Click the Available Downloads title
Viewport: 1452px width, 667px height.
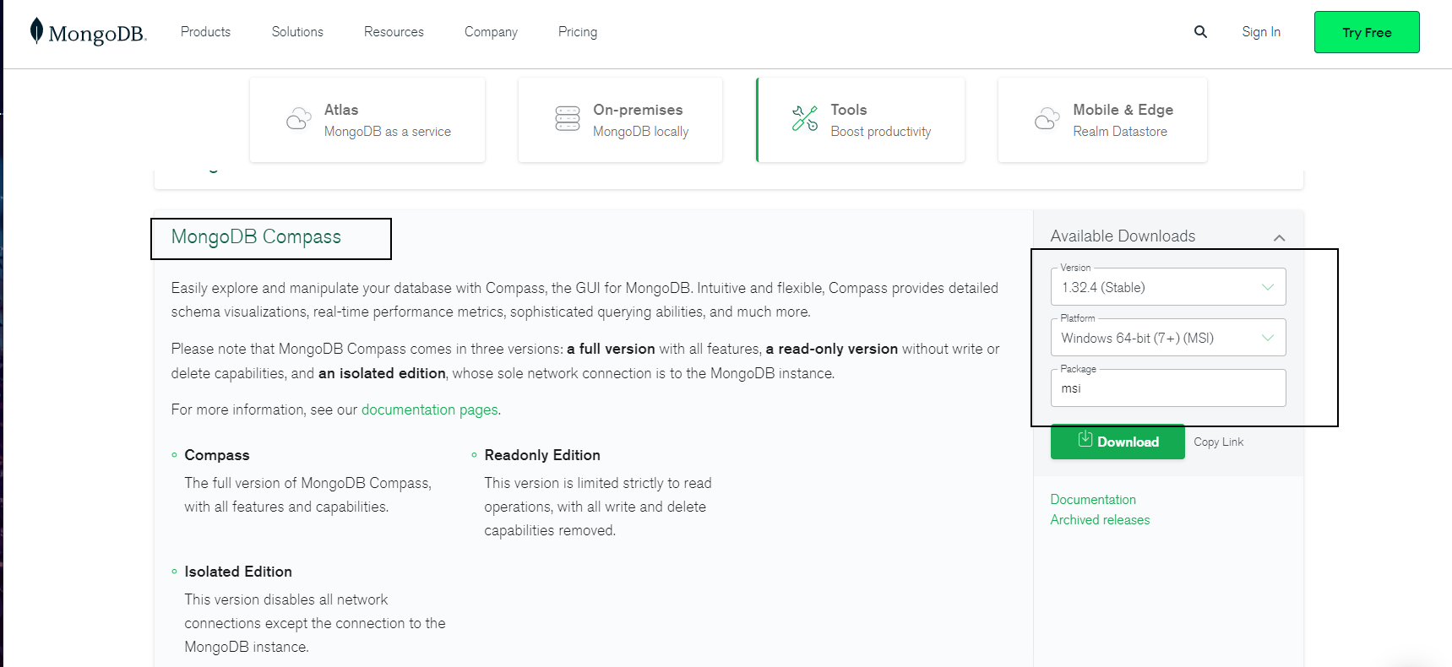tap(1123, 236)
